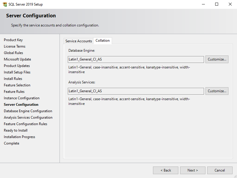Cancel the SQL Server installation
This screenshot has height=178, width=237.
[x=220, y=170]
